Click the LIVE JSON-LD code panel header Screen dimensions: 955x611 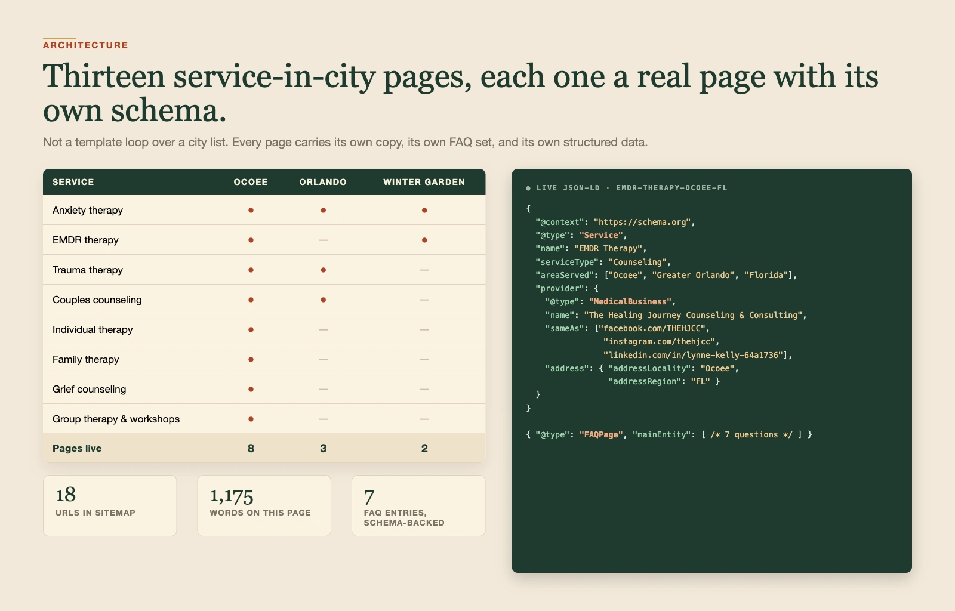click(x=627, y=188)
